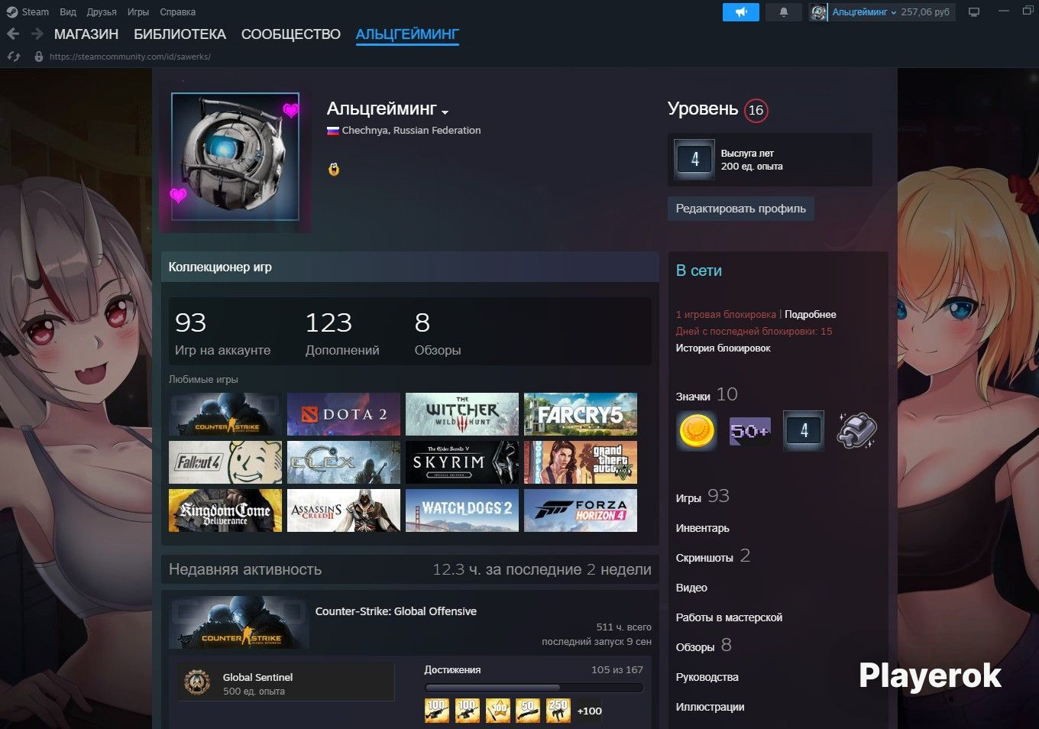
Task: Click the purple 50+ badge icon
Action: coord(749,431)
